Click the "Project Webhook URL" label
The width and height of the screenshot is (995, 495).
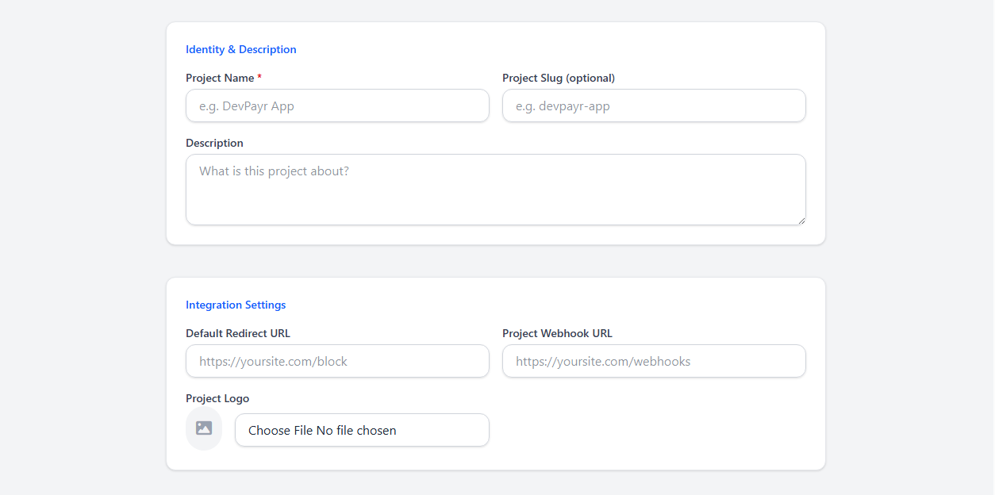pyautogui.click(x=557, y=333)
